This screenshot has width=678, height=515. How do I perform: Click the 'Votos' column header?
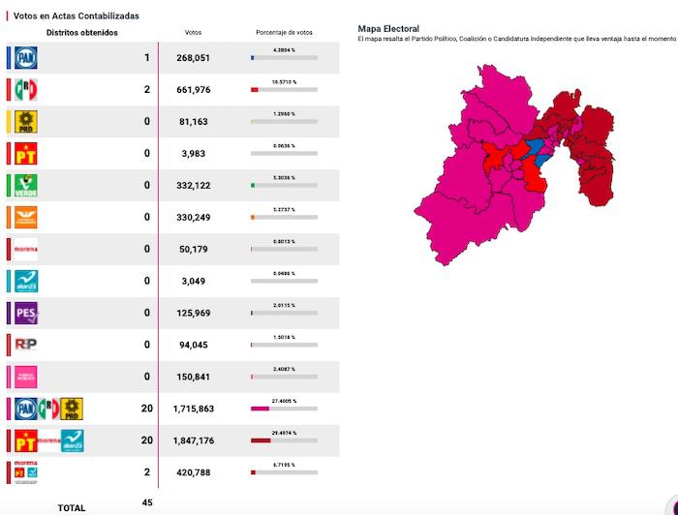[x=193, y=32]
